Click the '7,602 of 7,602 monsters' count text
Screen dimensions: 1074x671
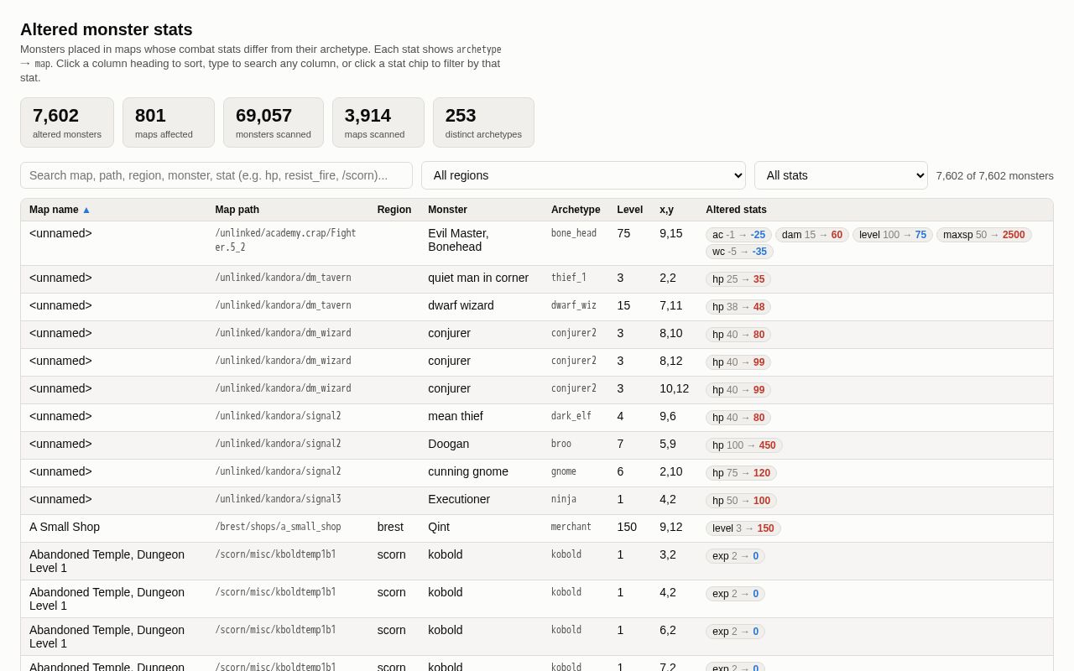pos(995,175)
